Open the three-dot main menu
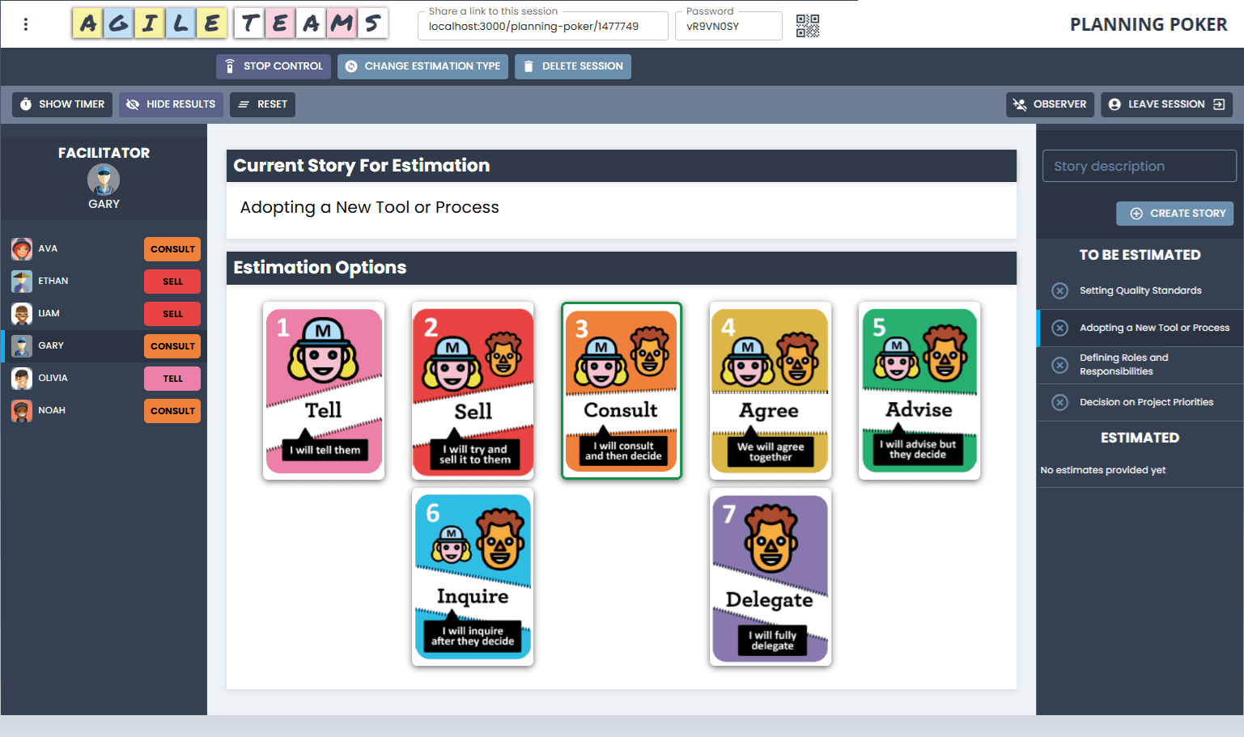Screen dimensions: 1244x737 pos(26,24)
